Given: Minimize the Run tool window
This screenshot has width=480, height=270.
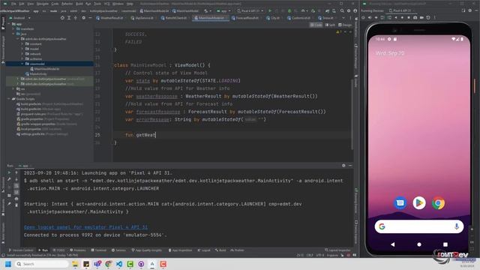Looking at the screenshot, I should [x=350, y=165].
